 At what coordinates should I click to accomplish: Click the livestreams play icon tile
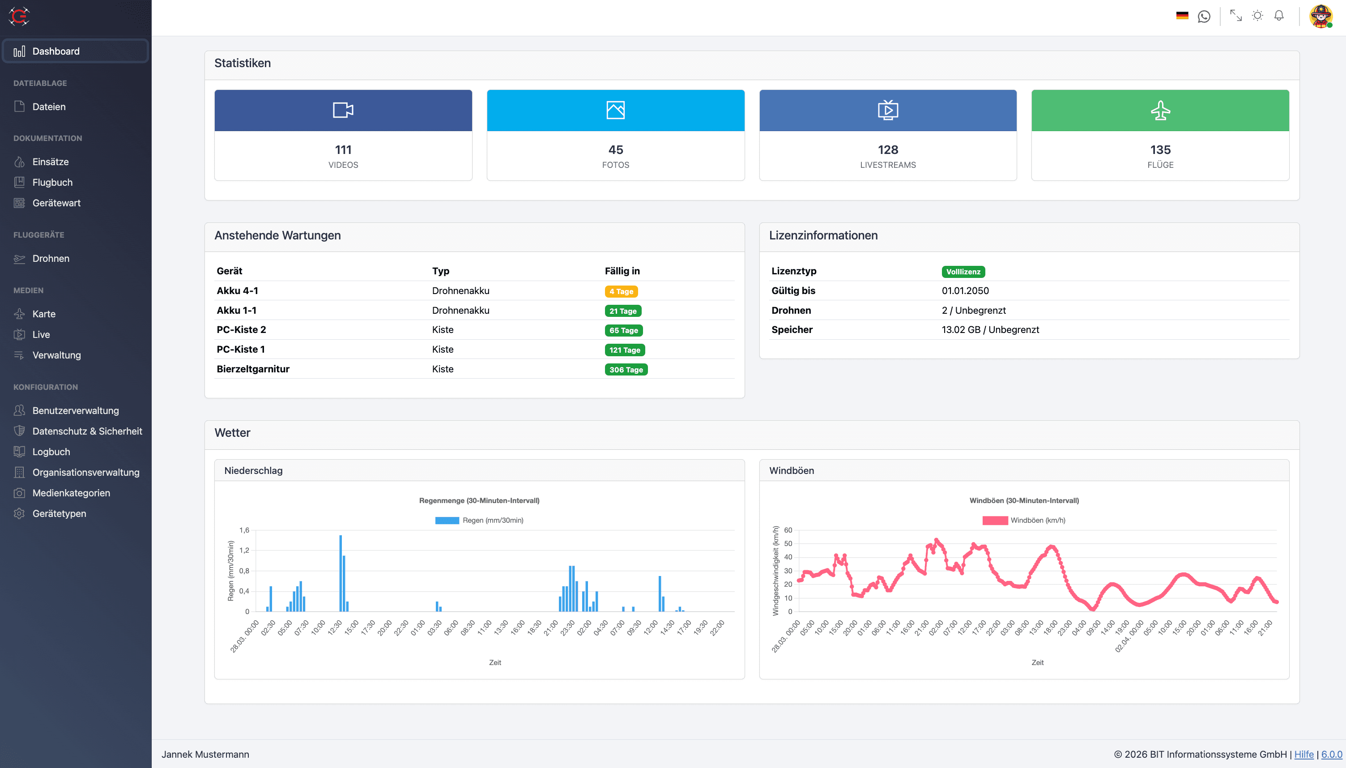pyautogui.click(x=887, y=110)
